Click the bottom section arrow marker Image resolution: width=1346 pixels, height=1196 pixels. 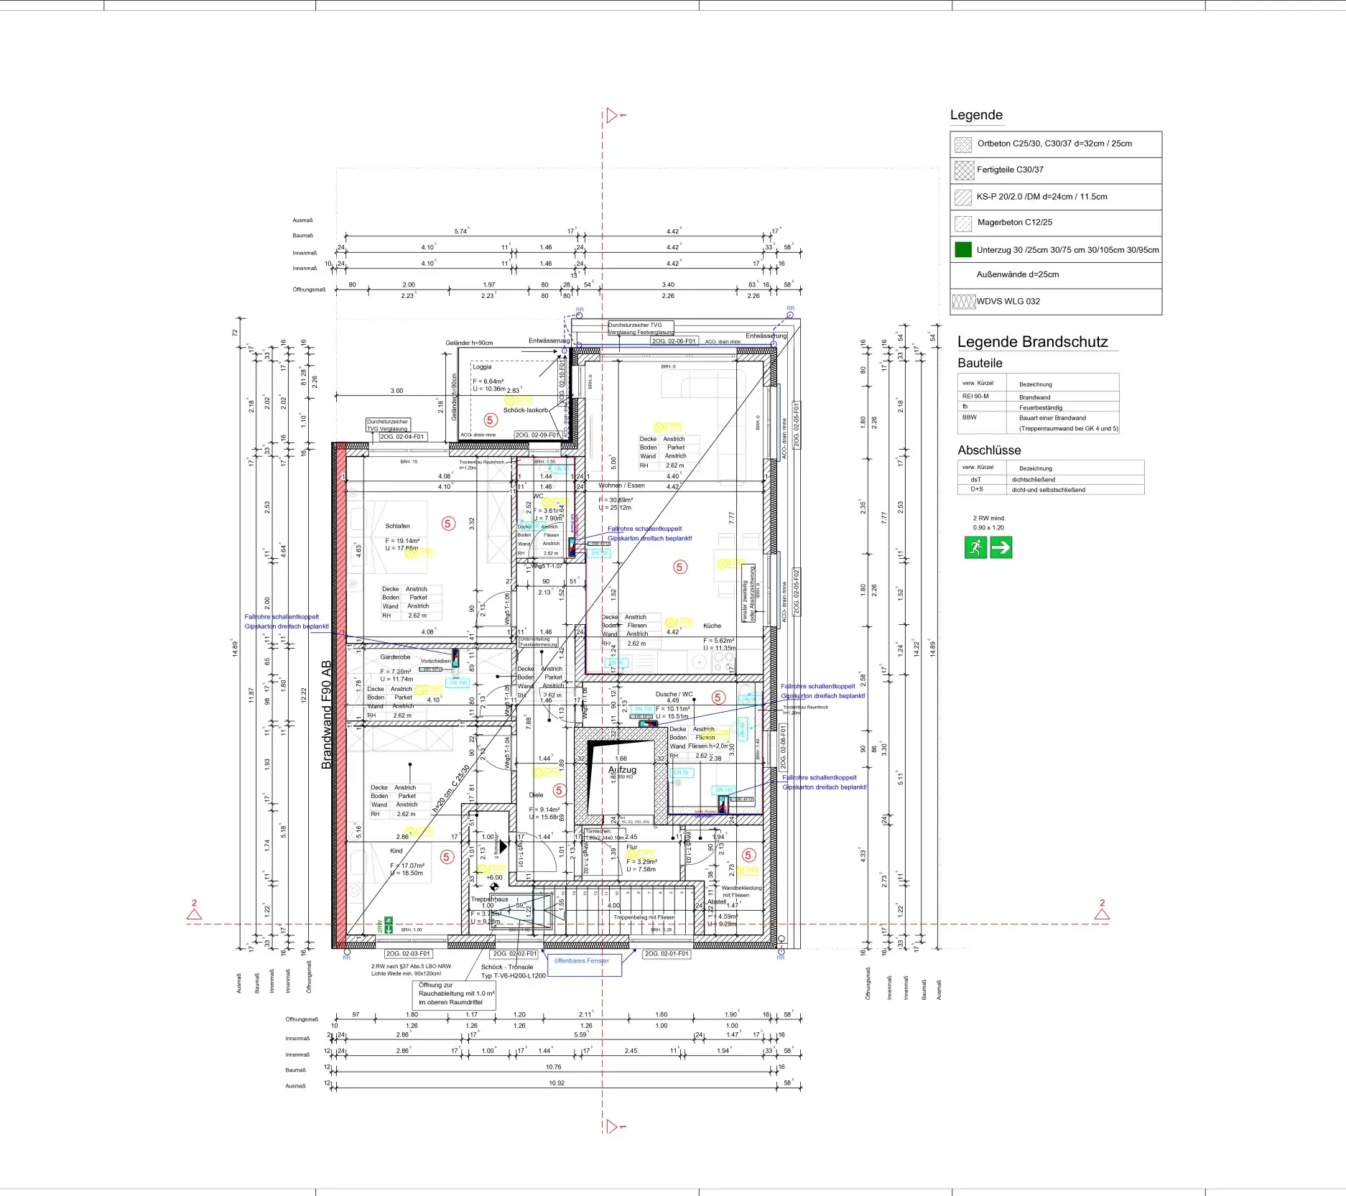coord(611,1126)
